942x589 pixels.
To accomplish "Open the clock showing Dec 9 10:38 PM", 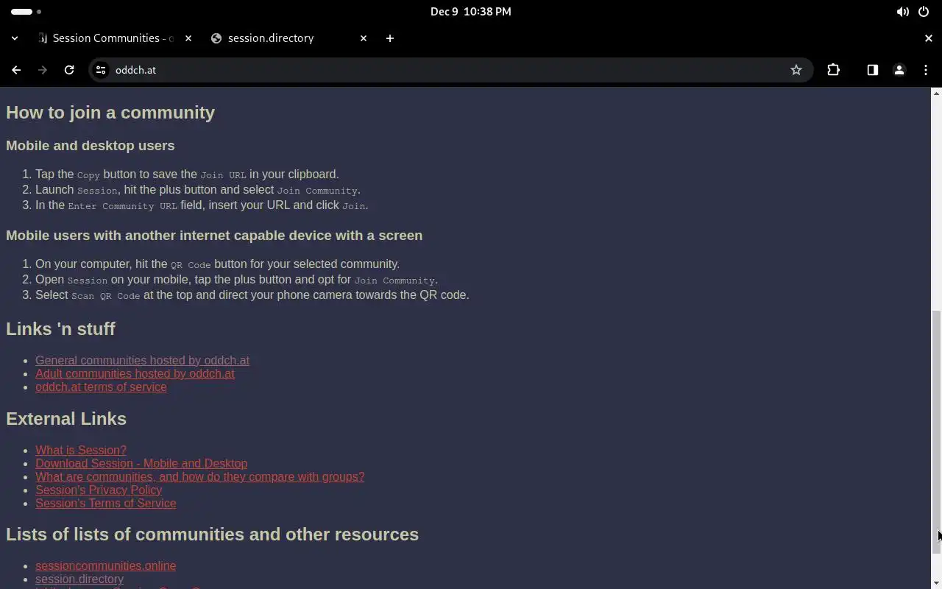I will click(471, 12).
